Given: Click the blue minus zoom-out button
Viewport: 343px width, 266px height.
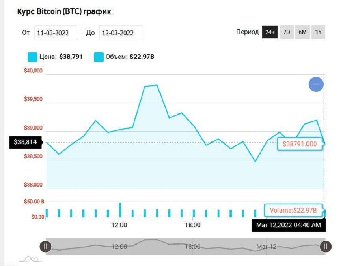Looking at the screenshot, I should click(x=316, y=84).
